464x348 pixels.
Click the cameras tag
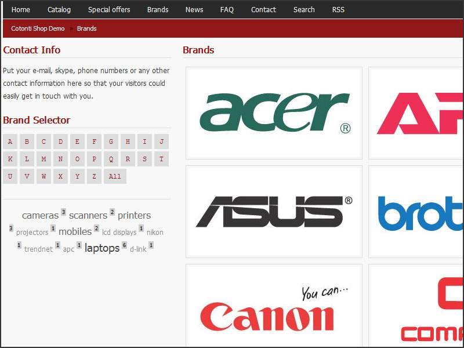[40, 215]
